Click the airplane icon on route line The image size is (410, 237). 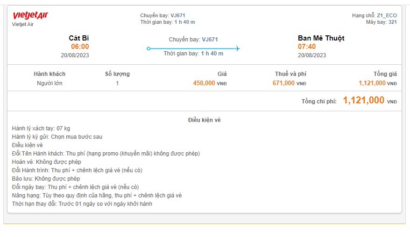tap(237, 48)
